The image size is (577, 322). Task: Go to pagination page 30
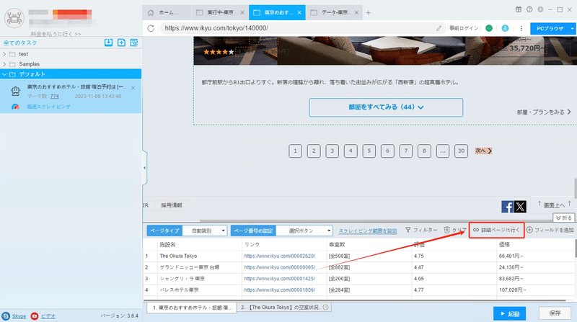(x=461, y=151)
